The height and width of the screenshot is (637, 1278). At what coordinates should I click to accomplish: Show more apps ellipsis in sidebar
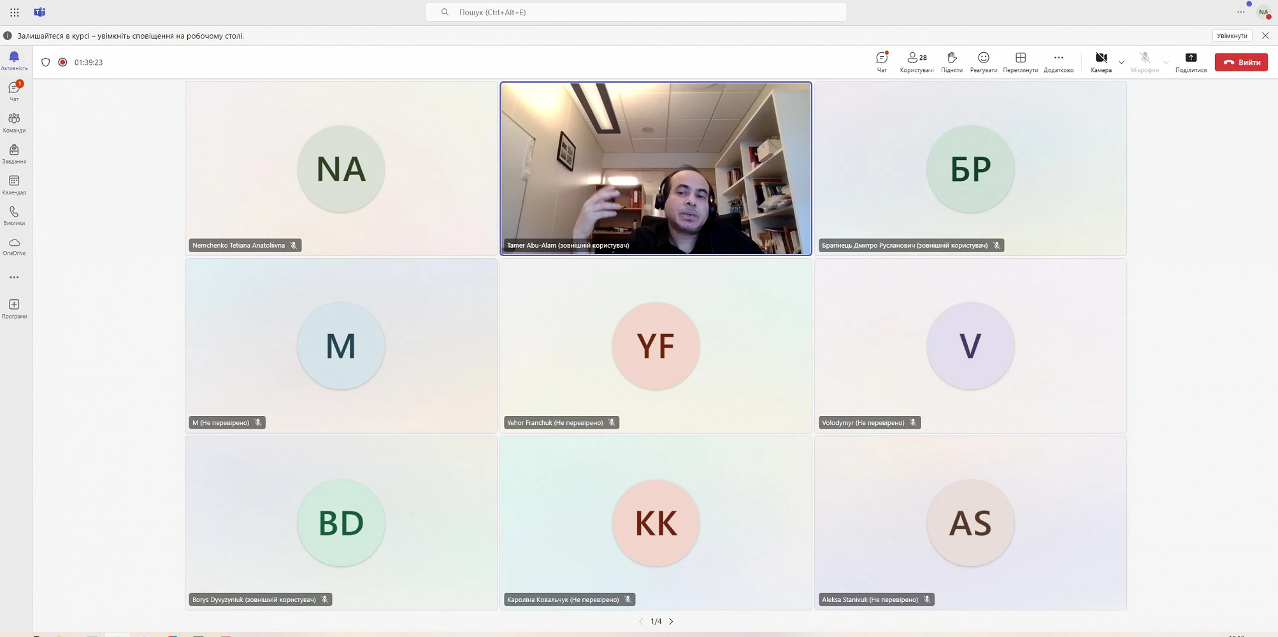click(14, 277)
